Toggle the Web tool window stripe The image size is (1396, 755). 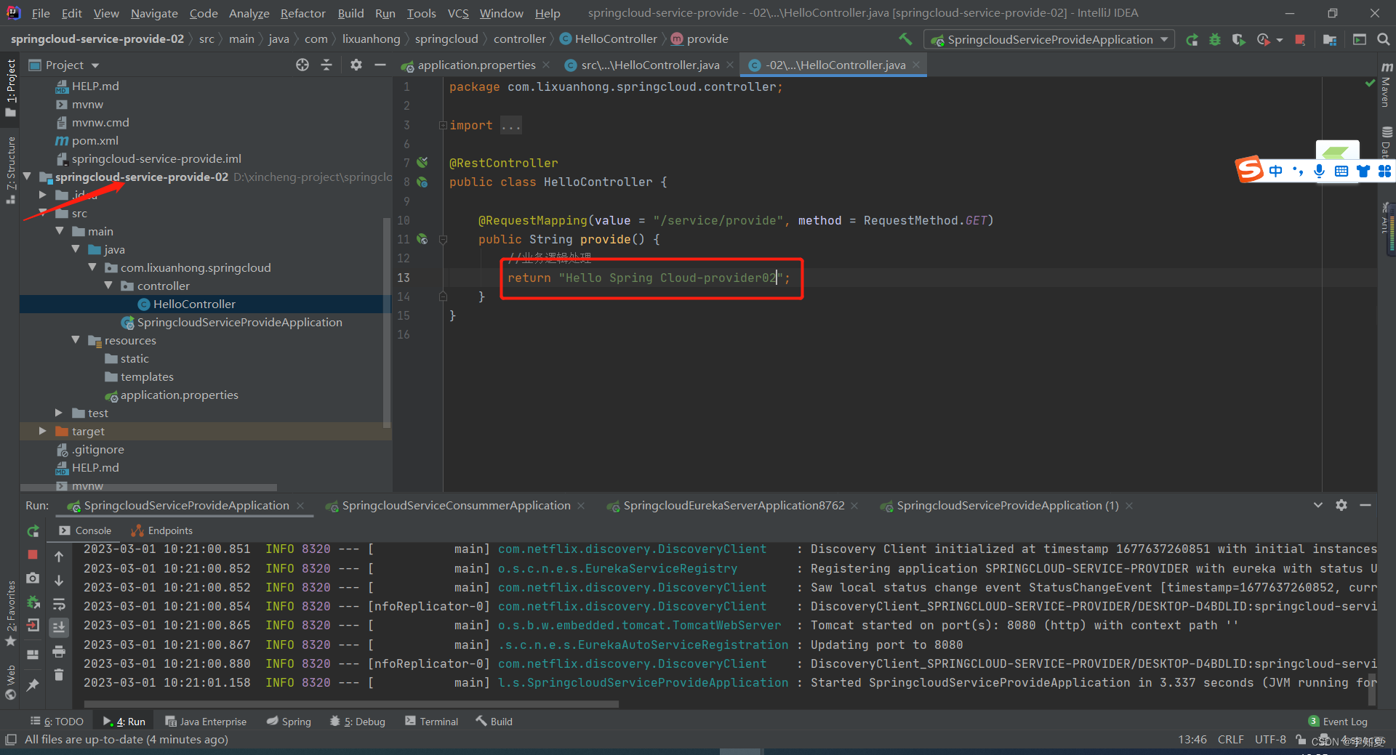click(x=10, y=682)
